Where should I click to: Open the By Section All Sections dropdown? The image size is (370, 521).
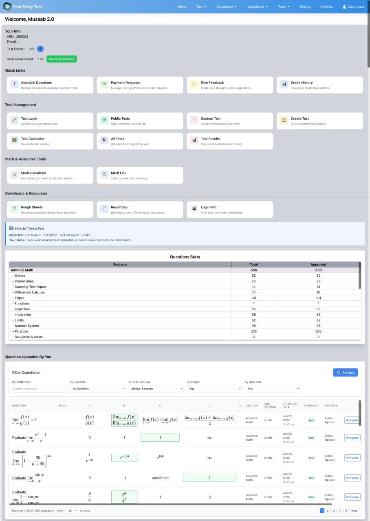point(98,389)
